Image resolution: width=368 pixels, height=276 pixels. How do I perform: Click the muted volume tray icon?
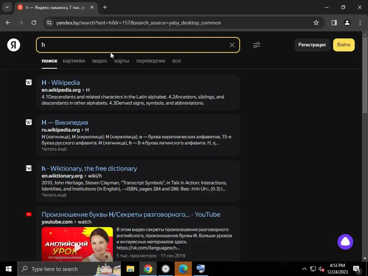321,269
